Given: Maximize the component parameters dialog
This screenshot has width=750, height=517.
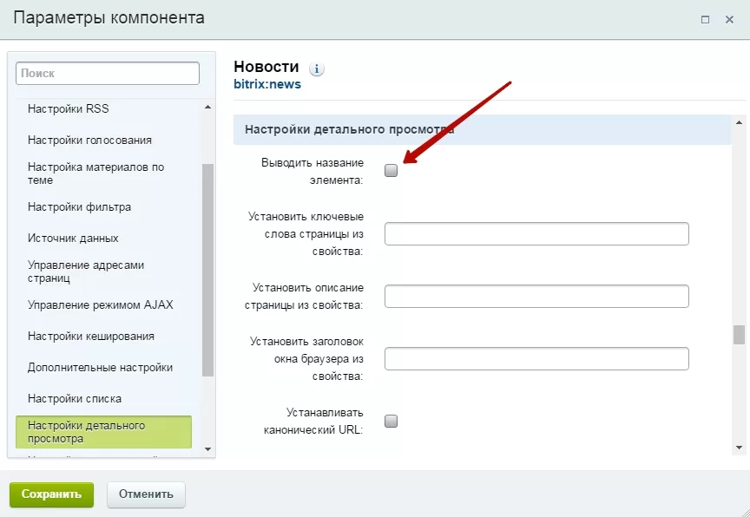Looking at the screenshot, I should tap(705, 20).
